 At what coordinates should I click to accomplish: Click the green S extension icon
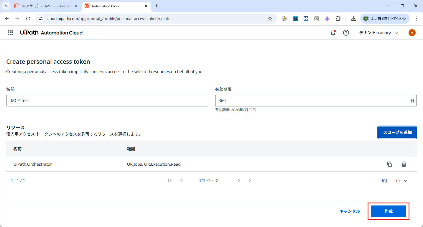[x=317, y=19]
